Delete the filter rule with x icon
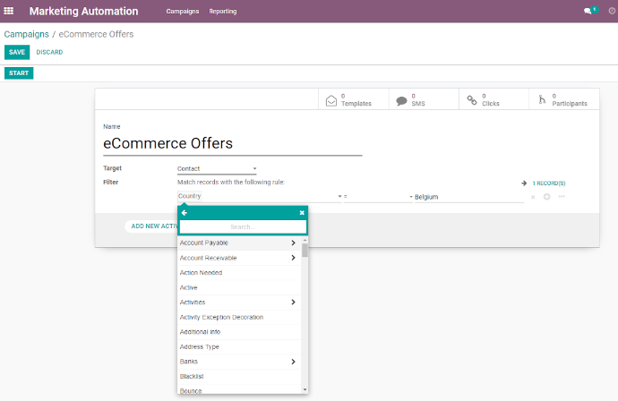This screenshot has width=618, height=401. [x=533, y=196]
